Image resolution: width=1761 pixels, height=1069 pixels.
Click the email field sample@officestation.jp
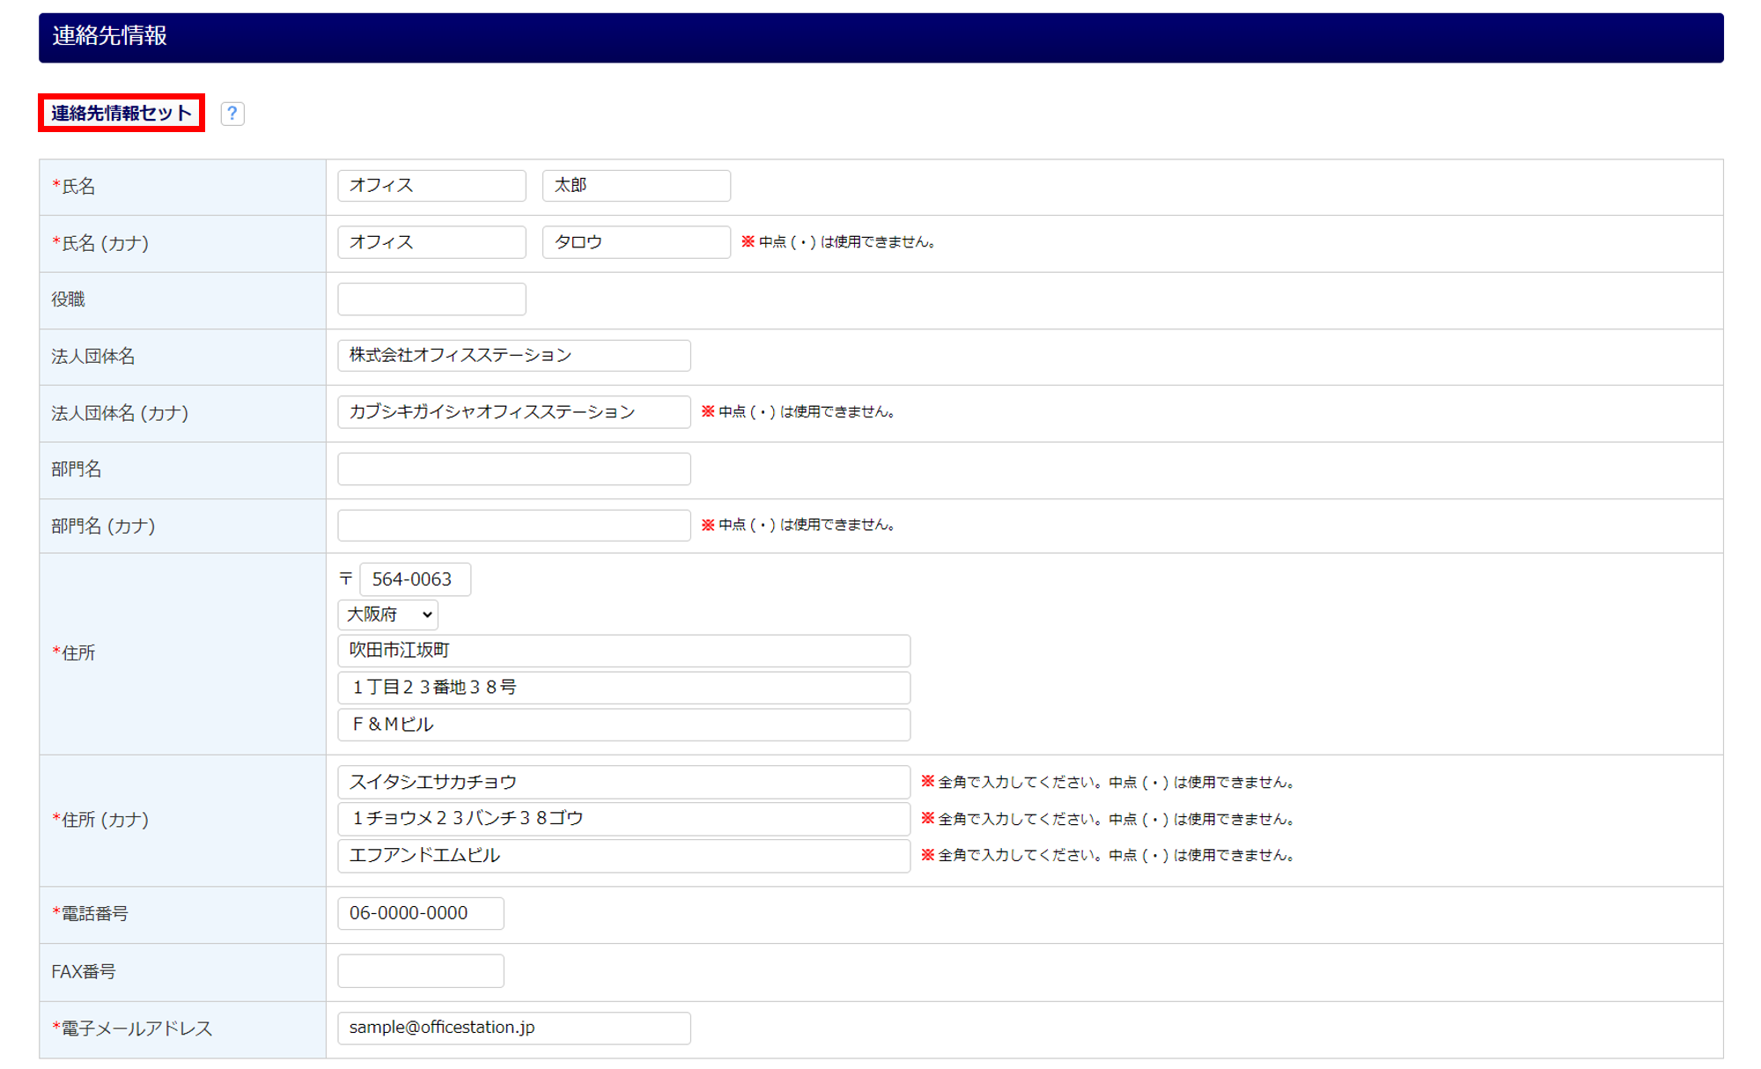(x=513, y=1028)
